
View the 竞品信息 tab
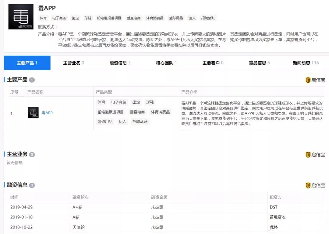click(x=259, y=63)
